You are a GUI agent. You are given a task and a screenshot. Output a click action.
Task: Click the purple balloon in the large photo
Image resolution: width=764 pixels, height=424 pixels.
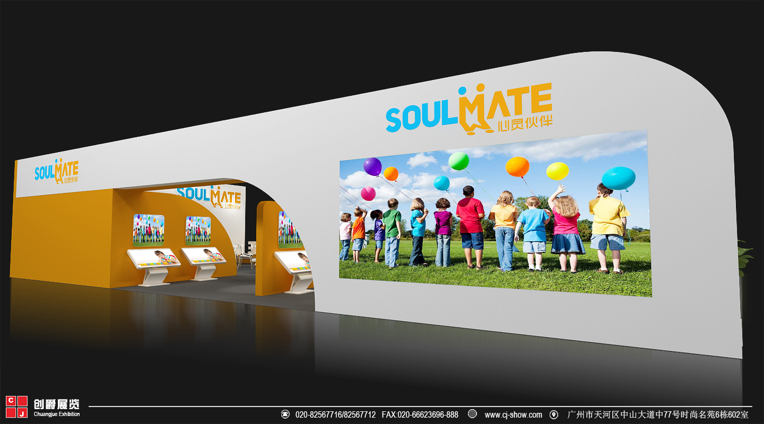click(x=372, y=166)
